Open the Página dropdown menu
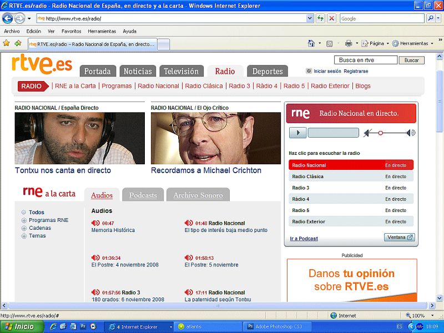Screen dimensions: 444x333 click(378, 43)
